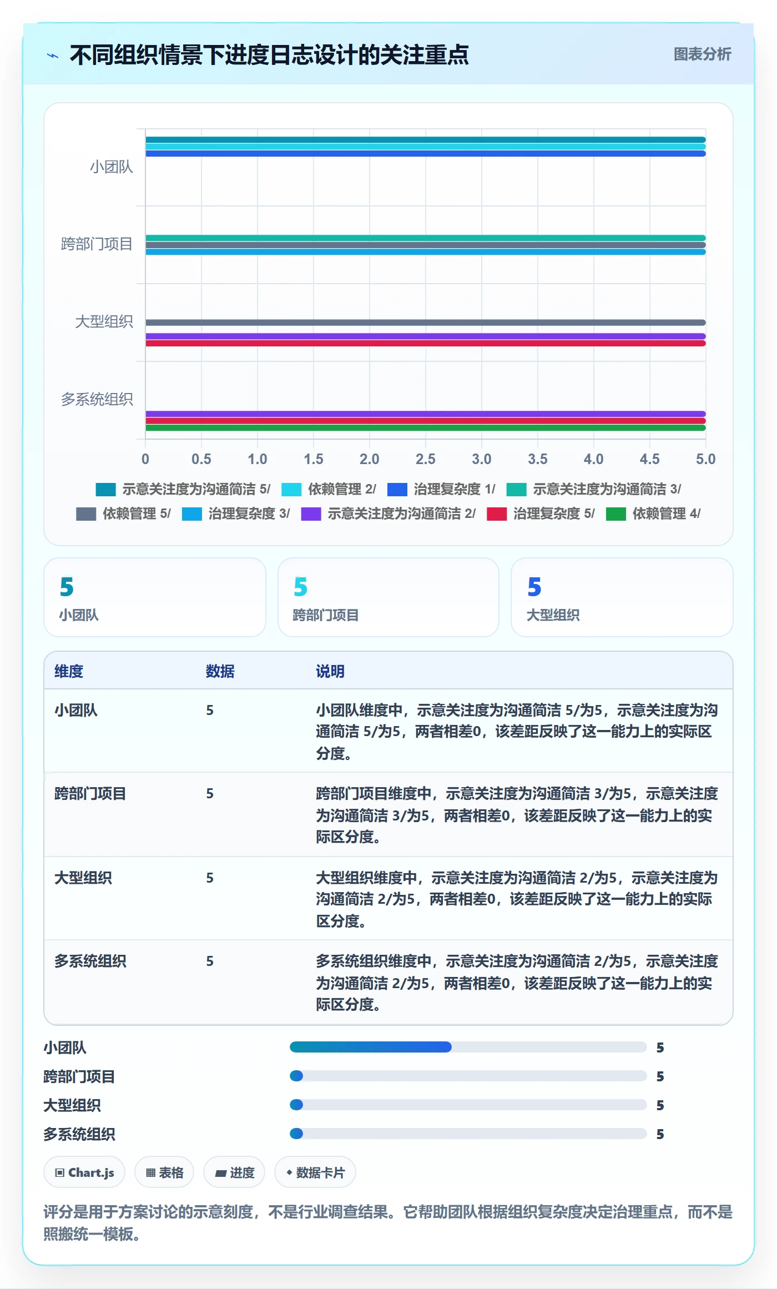Viewport: 777px width, 1289px height.
Task: Hide the 治理复杂度 1/ dataset via legend
Action: pyautogui.click(x=441, y=489)
